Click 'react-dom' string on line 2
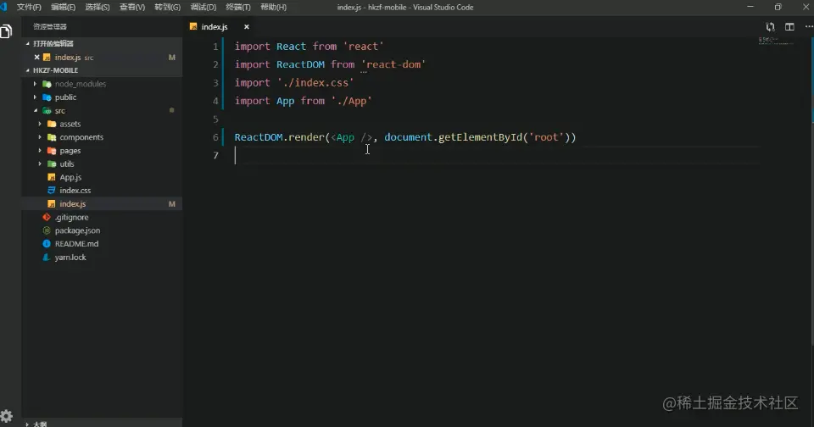 tap(393, 65)
